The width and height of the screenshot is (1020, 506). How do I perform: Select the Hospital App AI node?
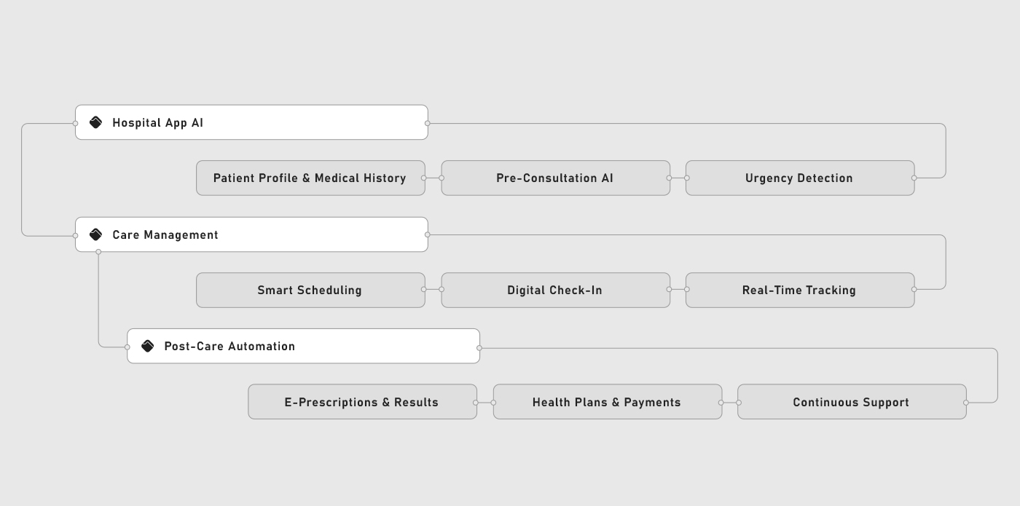[251, 122]
